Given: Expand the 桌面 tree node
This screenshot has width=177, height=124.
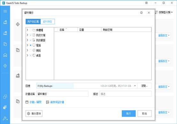Looking at the screenshot, I should pyautogui.click(x=27, y=55).
